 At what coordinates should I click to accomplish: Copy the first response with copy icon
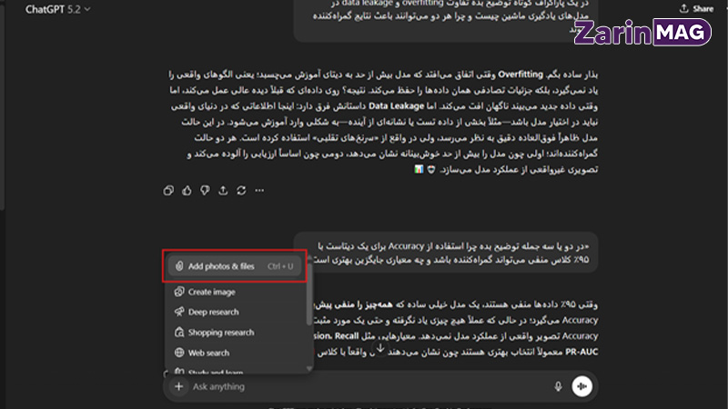tap(168, 191)
